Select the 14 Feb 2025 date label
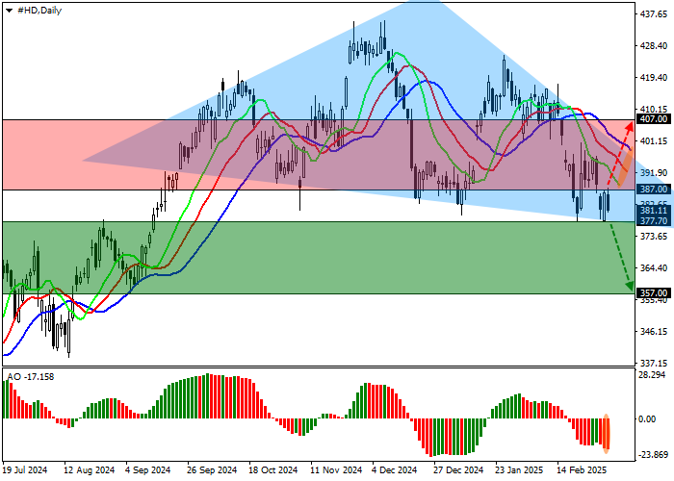The height and width of the screenshot is (481, 674). 580,470
